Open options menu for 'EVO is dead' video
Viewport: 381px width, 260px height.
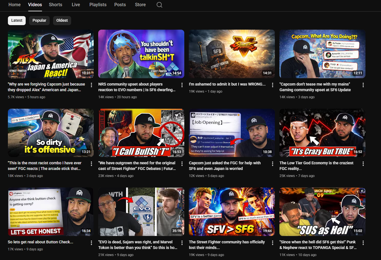[182, 243]
